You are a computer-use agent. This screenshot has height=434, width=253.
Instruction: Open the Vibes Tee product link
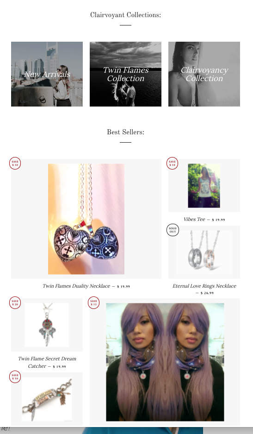click(194, 219)
